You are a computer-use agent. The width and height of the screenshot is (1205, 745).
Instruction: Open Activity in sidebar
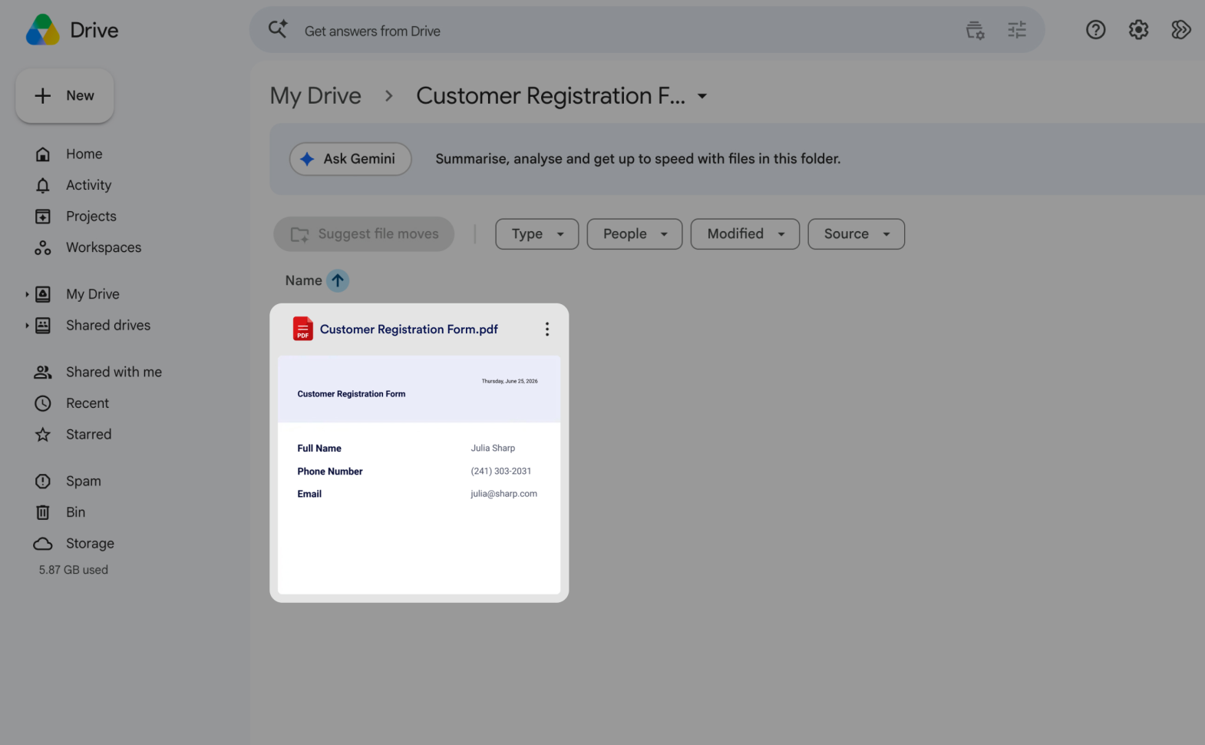coord(89,185)
